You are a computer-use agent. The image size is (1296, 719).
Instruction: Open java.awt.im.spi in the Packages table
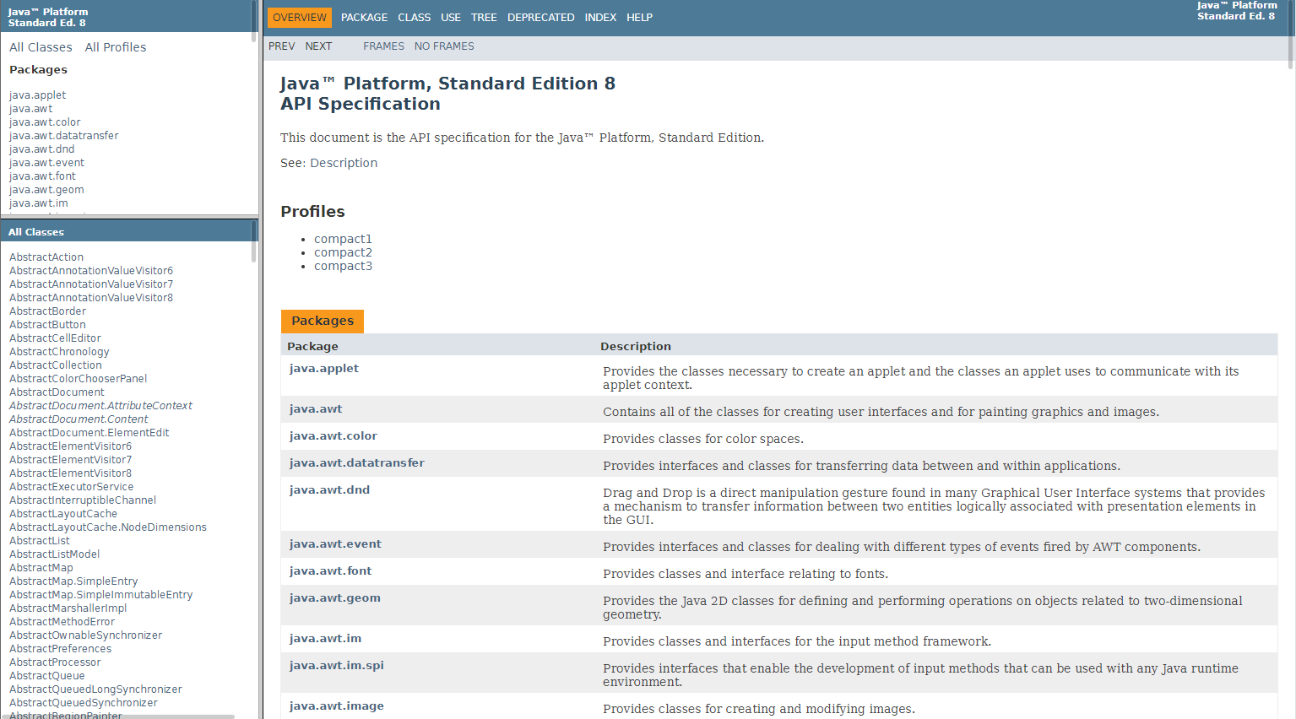[x=337, y=665]
